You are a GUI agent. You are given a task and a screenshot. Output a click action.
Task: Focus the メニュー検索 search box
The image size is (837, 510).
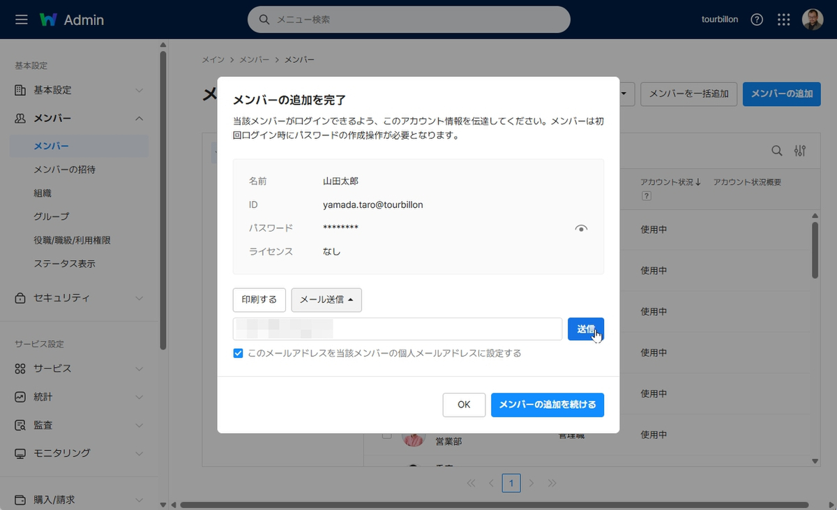pos(409,20)
